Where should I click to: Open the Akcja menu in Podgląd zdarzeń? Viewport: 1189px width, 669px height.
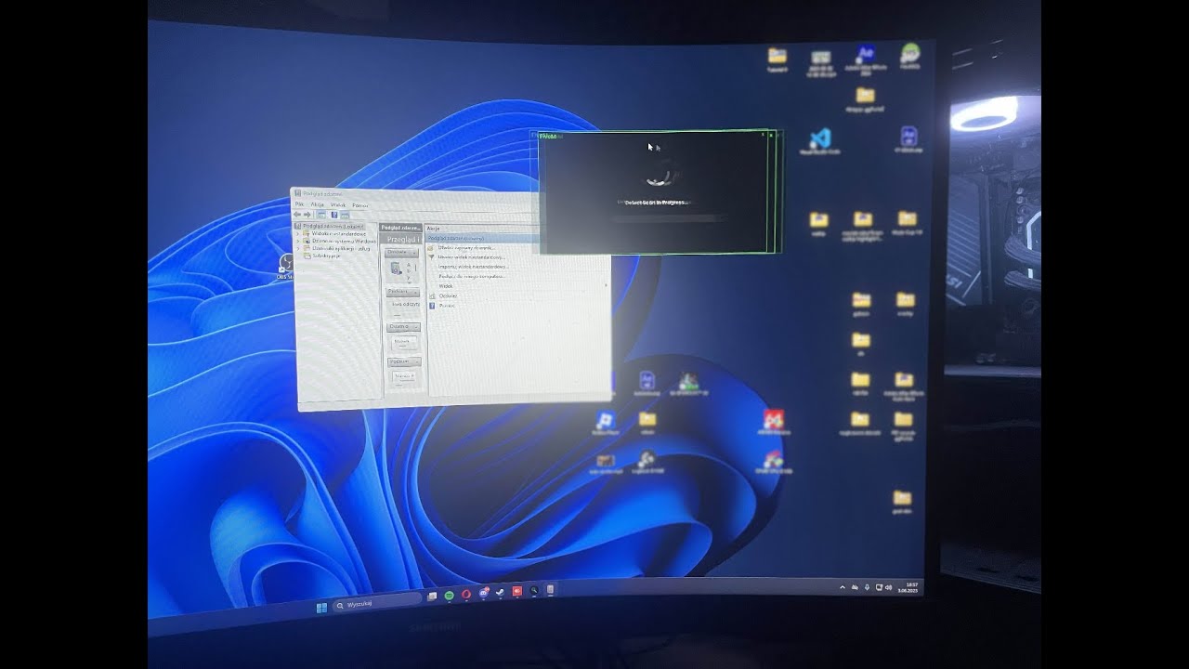(318, 204)
